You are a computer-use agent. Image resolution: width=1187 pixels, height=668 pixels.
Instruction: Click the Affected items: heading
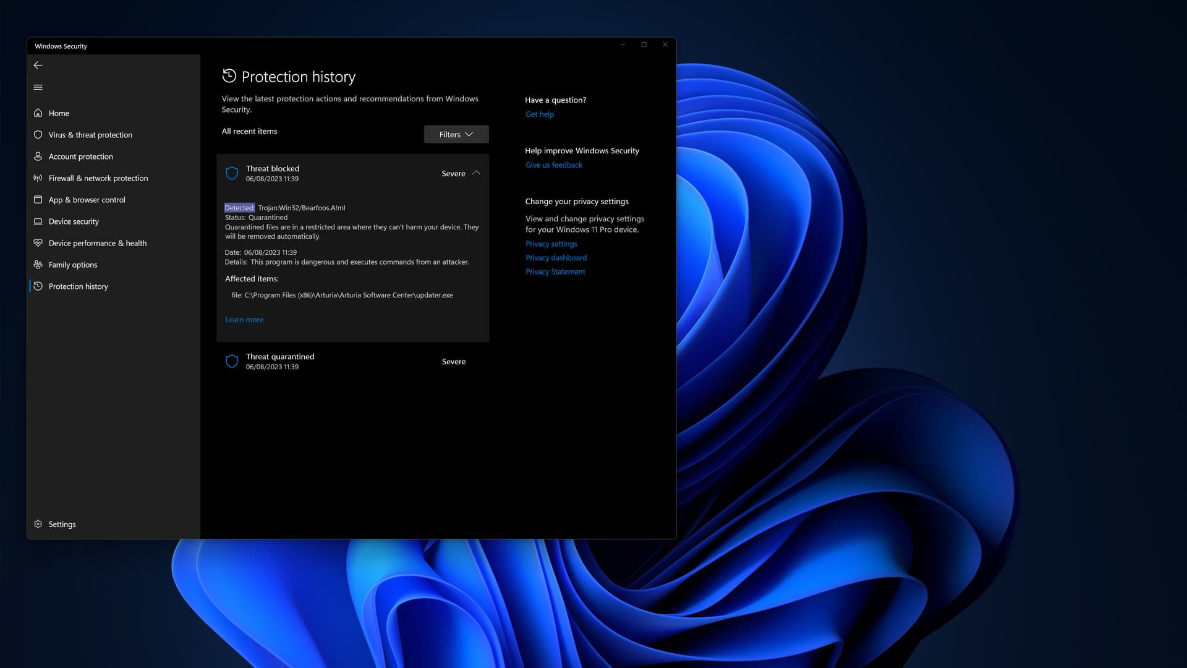click(252, 279)
